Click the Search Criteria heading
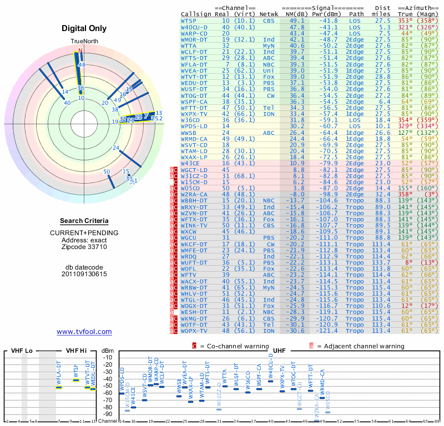This screenshot has width=444, height=426. point(84,221)
